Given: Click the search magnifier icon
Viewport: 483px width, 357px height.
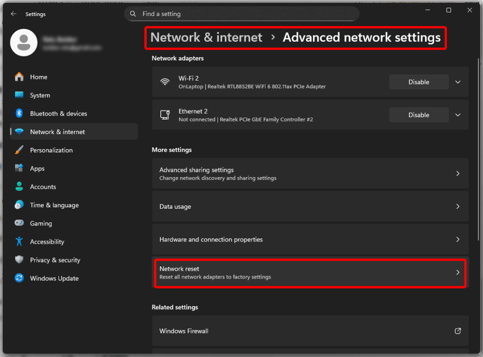Looking at the screenshot, I should click(x=133, y=14).
